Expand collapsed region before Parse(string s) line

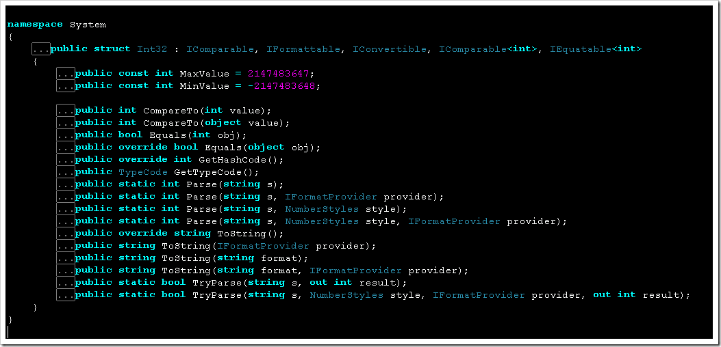click(66, 184)
